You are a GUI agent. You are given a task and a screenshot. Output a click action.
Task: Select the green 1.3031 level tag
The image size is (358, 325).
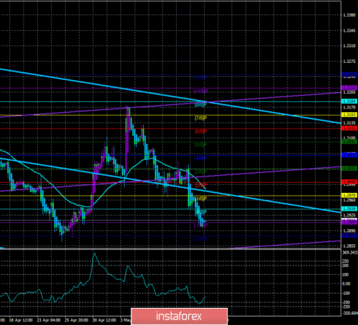coord(349,169)
